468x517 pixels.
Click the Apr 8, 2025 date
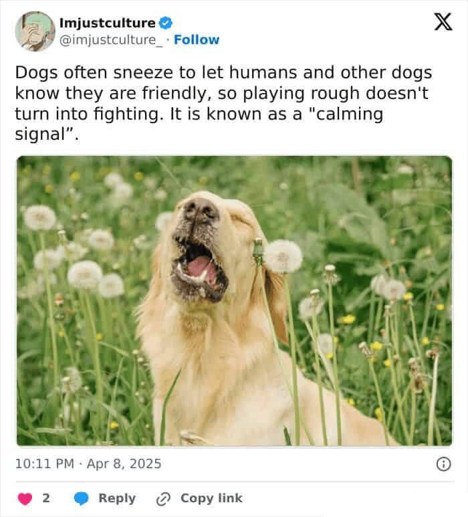coord(124,463)
